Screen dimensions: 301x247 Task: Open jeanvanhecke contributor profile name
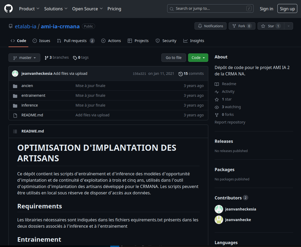238,220
